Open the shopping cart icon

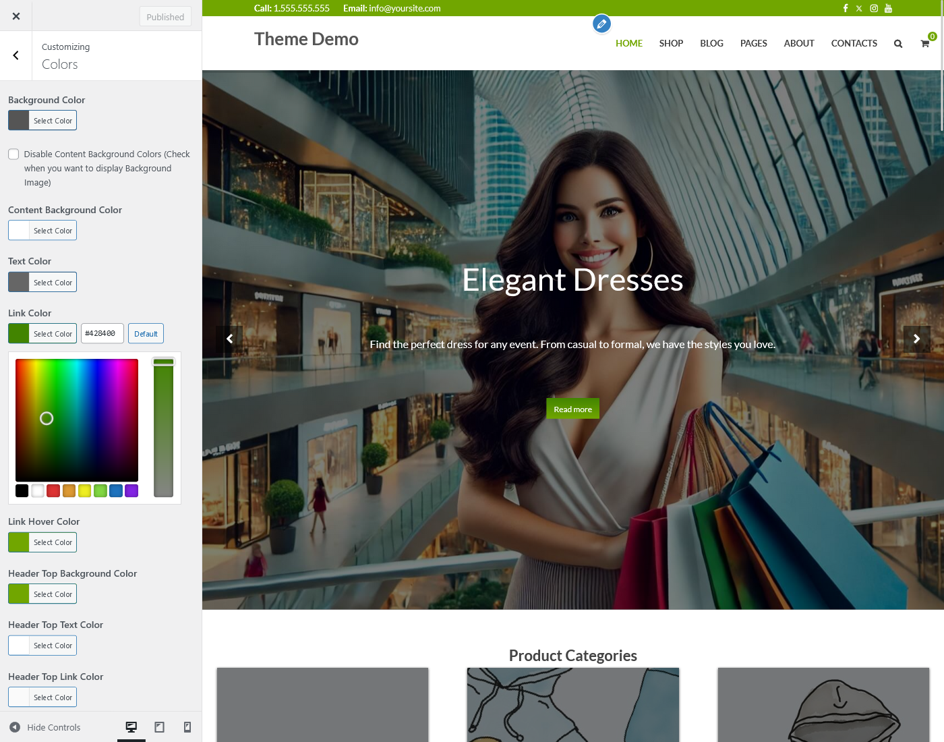pyautogui.click(x=925, y=44)
